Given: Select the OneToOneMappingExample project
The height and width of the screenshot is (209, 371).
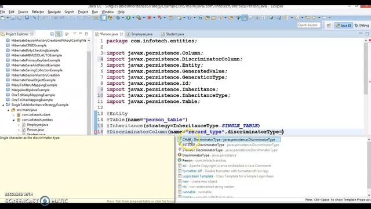Looking at the screenshot, I should (x=32, y=100).
